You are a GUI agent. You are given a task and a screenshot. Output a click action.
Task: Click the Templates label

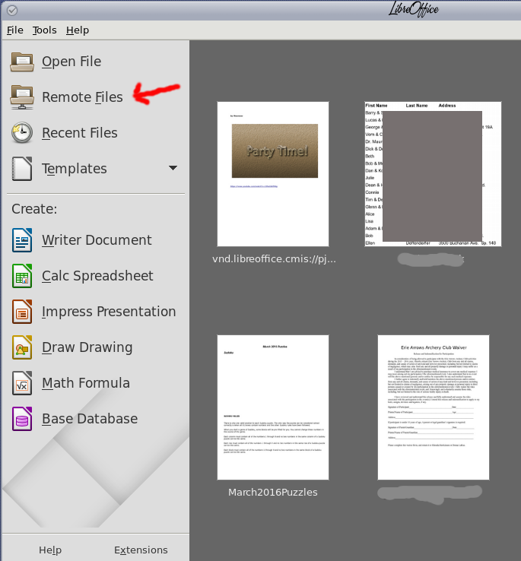click(x=74, y=169)
